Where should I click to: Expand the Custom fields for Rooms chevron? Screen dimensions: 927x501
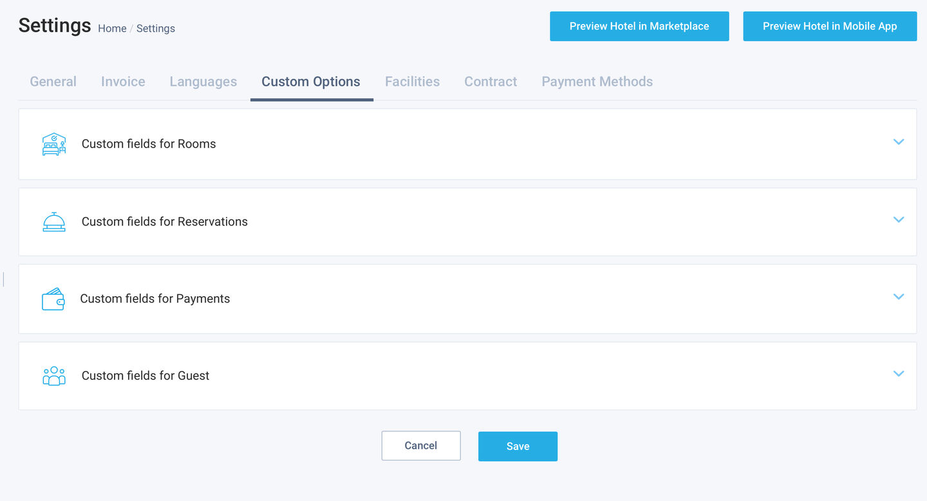899,142
